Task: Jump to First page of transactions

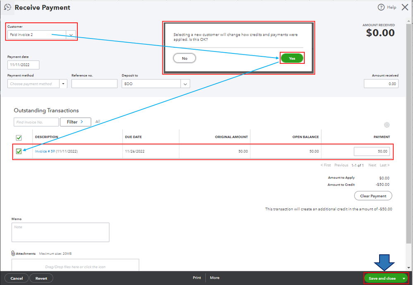Action: pyautogui.click(x=325, y=165)
